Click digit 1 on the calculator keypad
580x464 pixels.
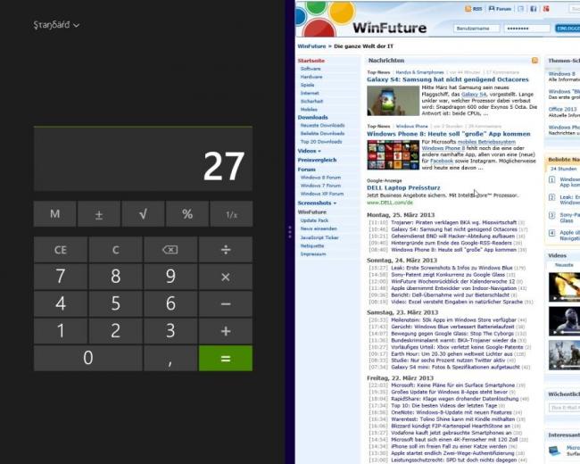61,331
